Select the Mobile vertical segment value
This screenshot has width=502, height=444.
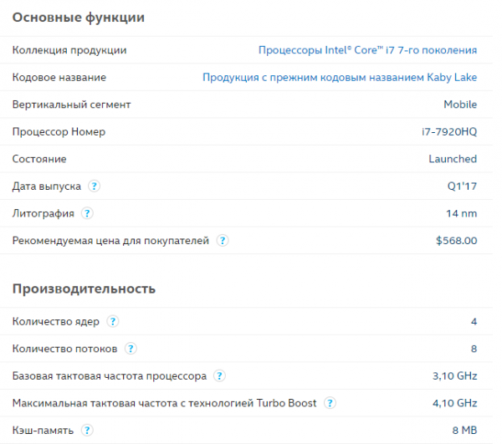click(x=460, y=105)
